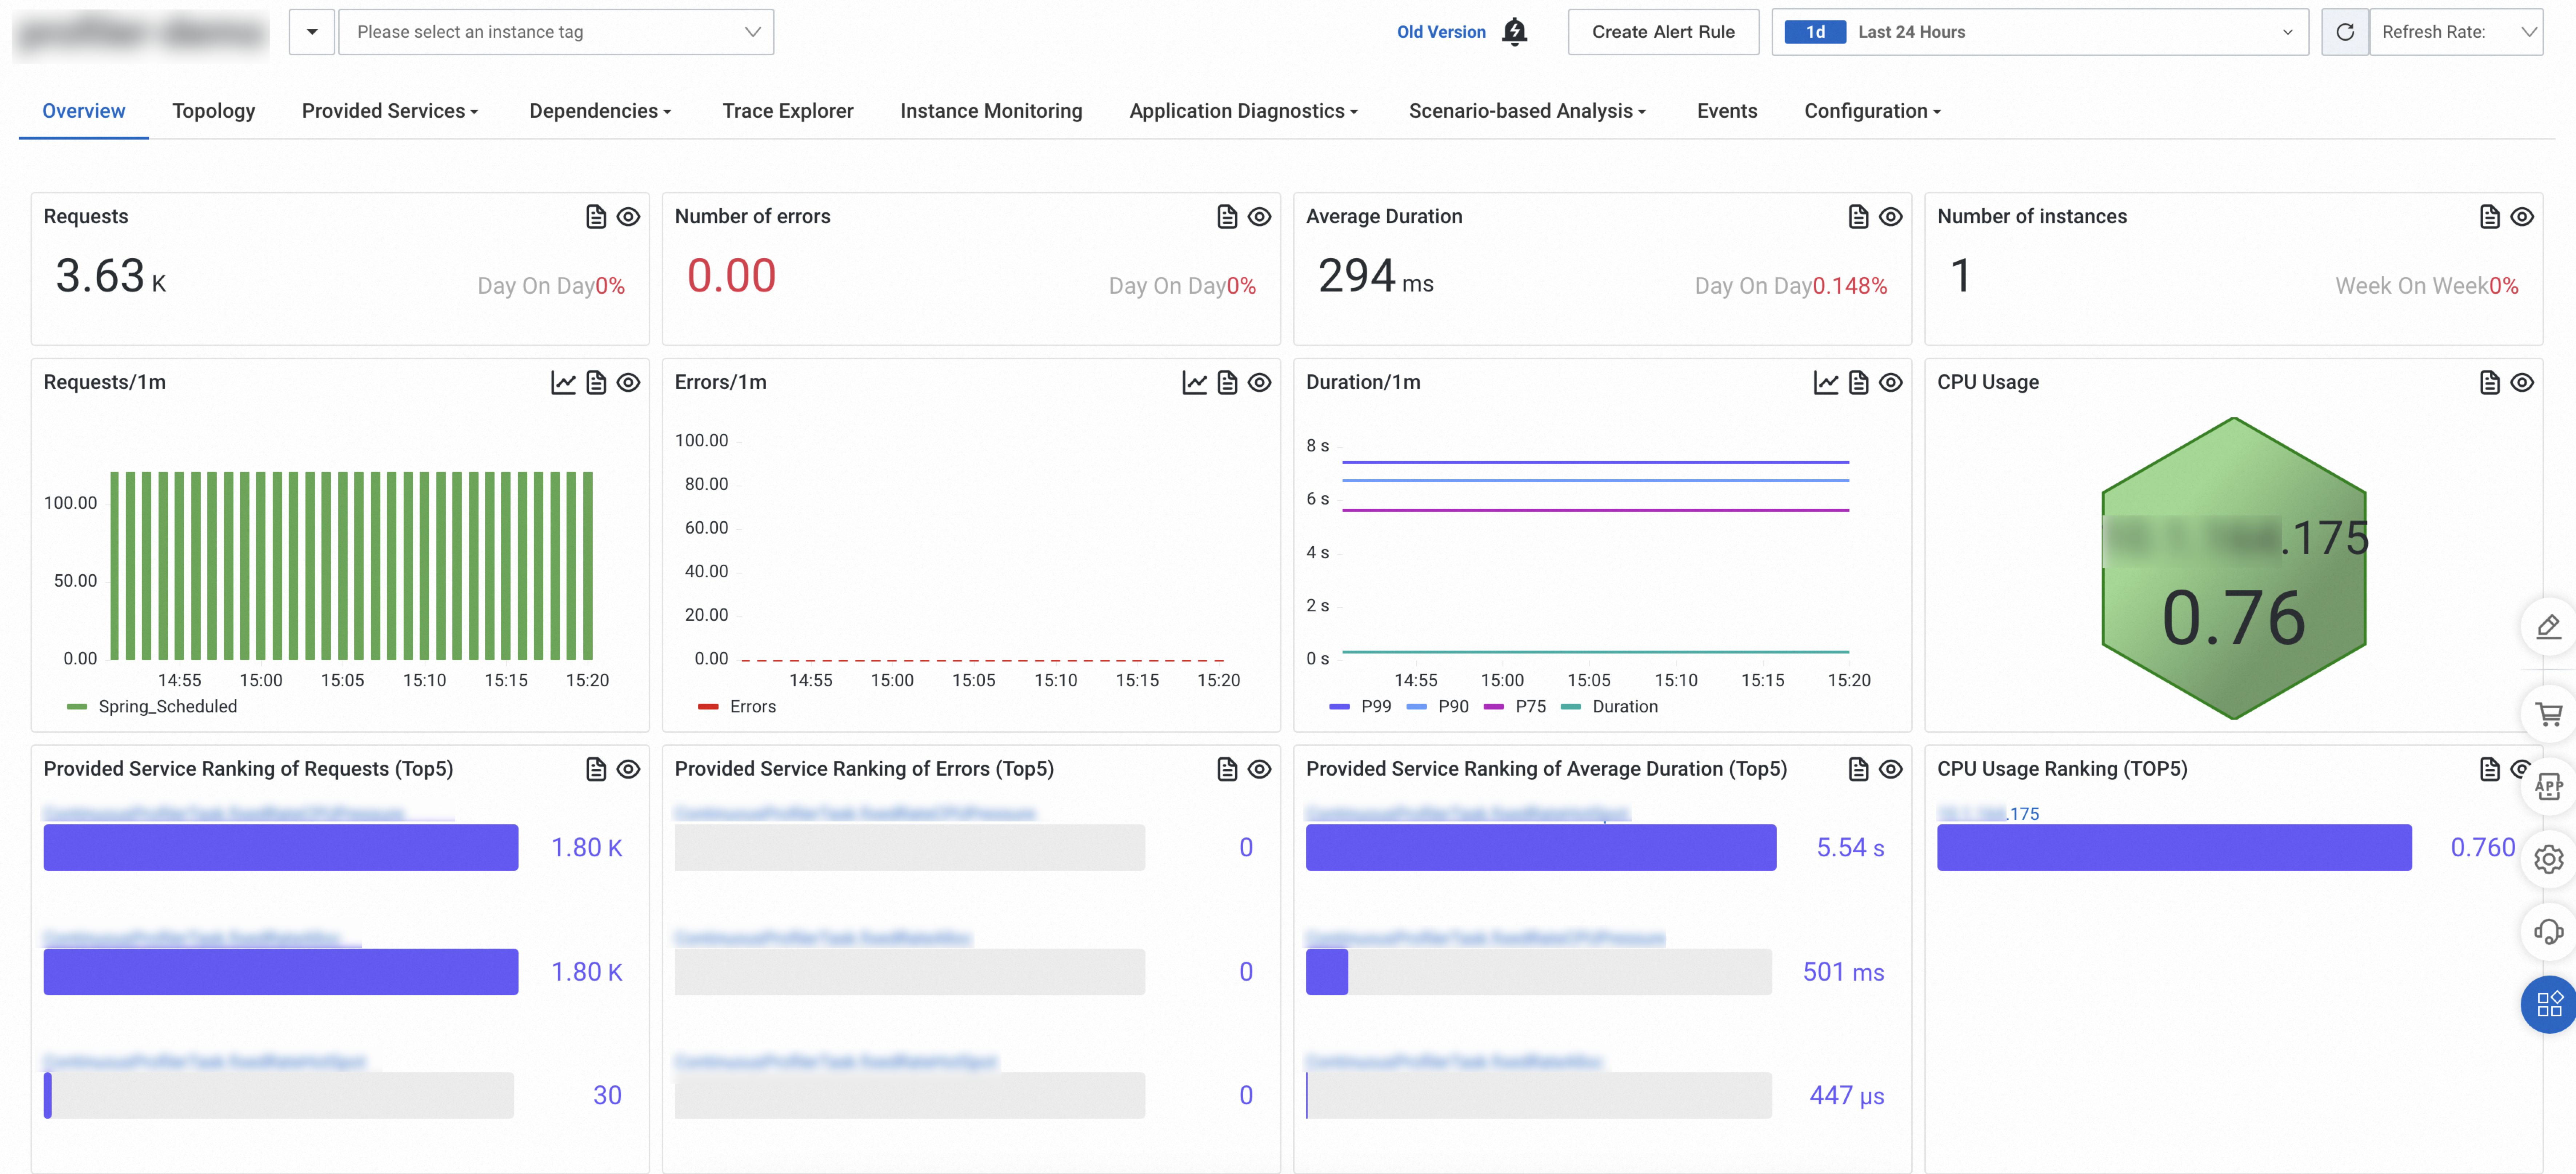Viewport: 2576px width, 1174px height.
Task: Open the alert bell icon beside Old Version
Action: [1515, 32]
